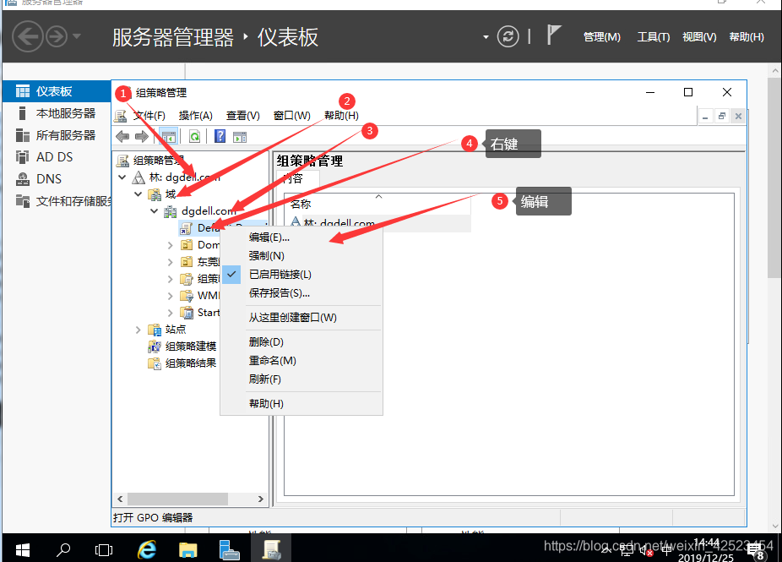Screen dimensions: 782x562
Task: Open the 操作(A) menu
Action: point(196,116)
